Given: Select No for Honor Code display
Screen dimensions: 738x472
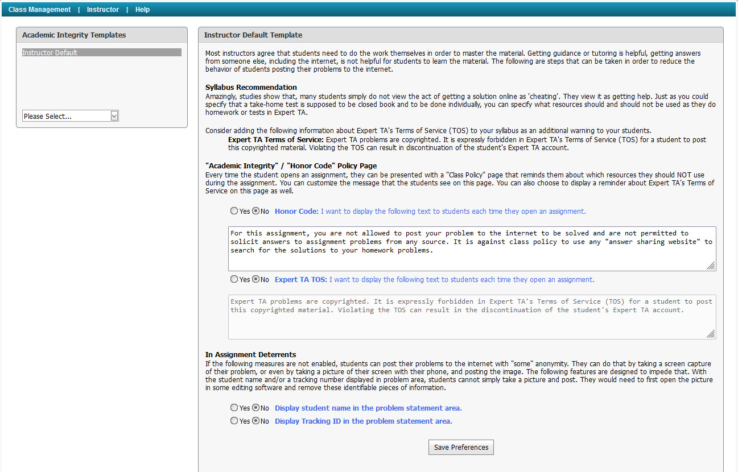Looking at the screenshot, I should point(255,211).
